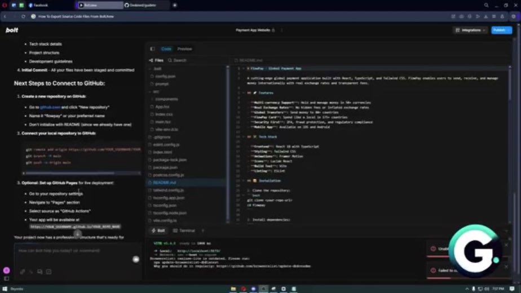Open .gitignore file
This screenshot has height=293, width=521.
pyautogui.click(x=162, y=137)
